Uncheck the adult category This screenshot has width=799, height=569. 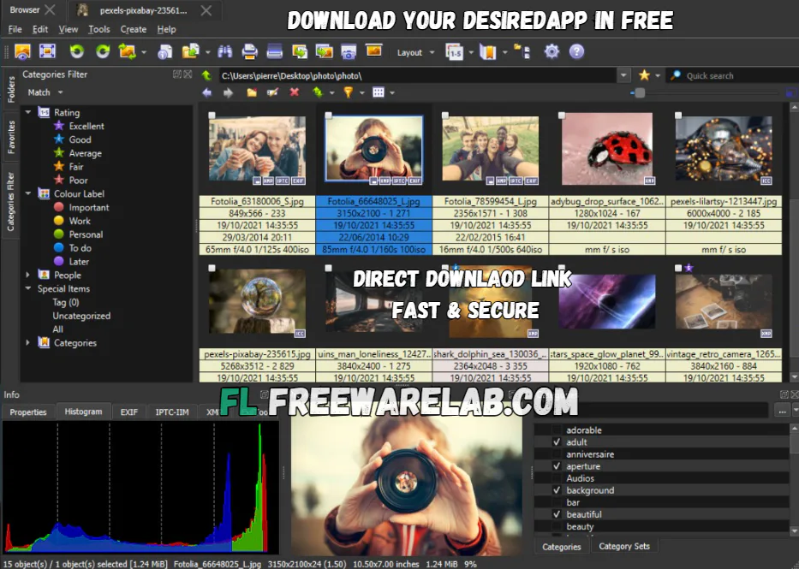(x=557, y=442)
